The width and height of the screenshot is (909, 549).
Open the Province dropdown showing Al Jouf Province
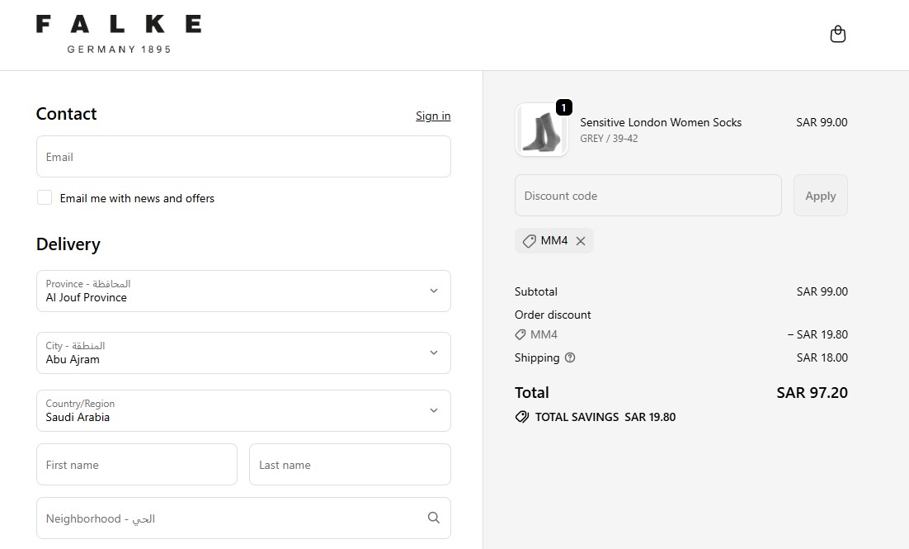click(243, 291)
